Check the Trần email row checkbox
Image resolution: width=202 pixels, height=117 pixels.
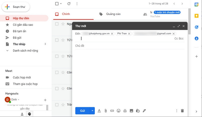pyautogui.click(x=57, y=105)
